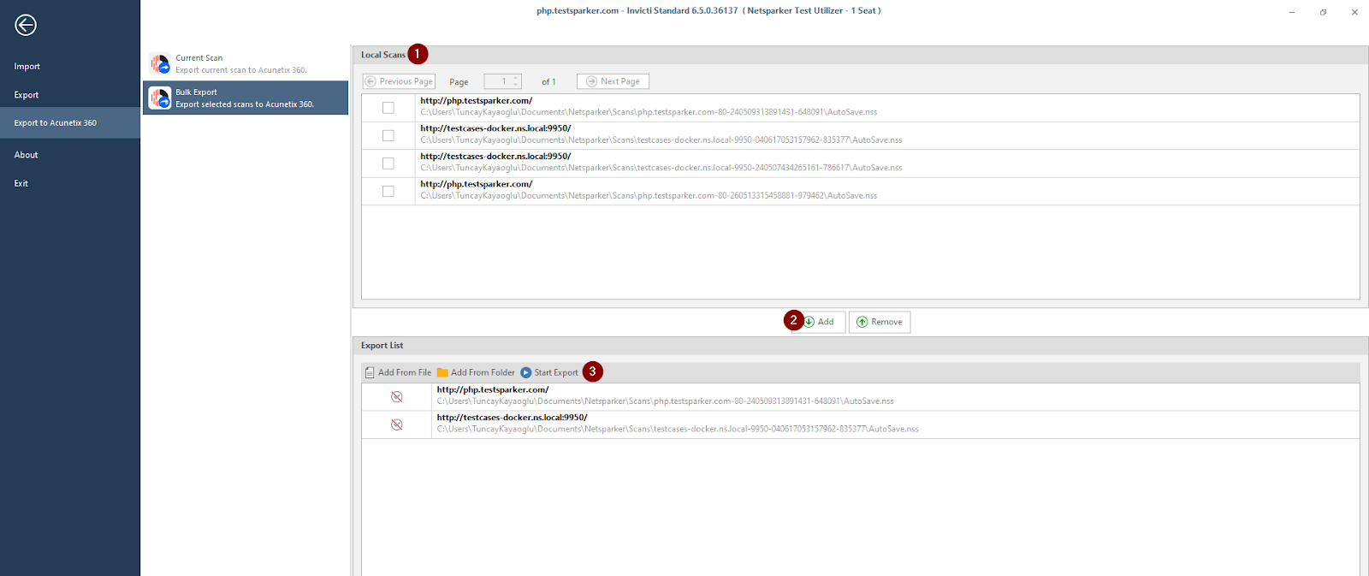Click the Previous Page button
Viewport: 1369px width, 576px height.
point(399,81)
